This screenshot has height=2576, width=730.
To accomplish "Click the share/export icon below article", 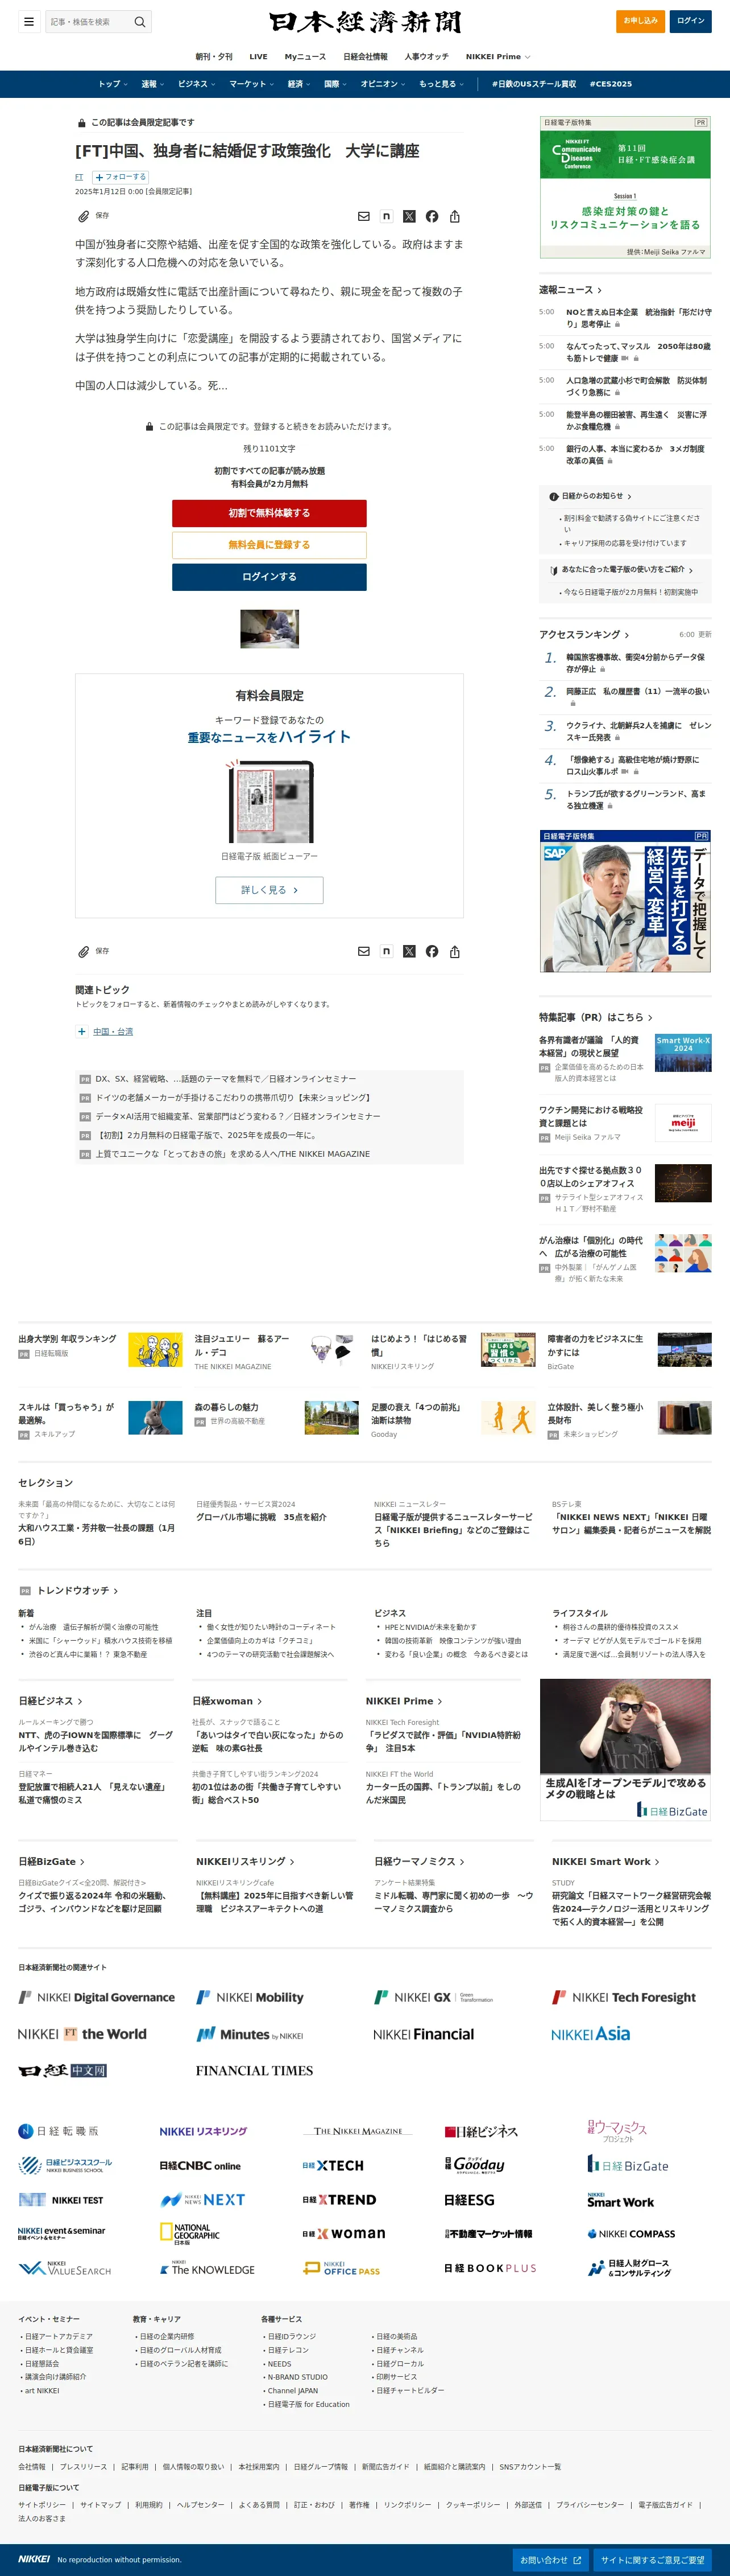I will point(454,951).
